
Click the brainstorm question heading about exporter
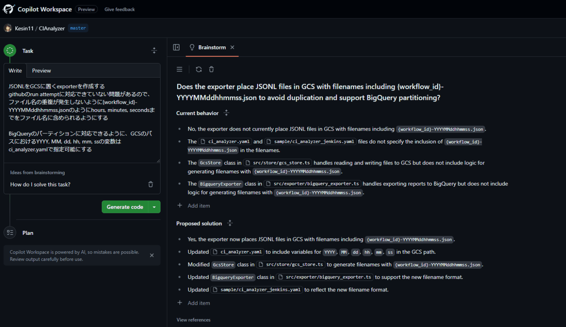pyautogui.click(x=310, y=92)
